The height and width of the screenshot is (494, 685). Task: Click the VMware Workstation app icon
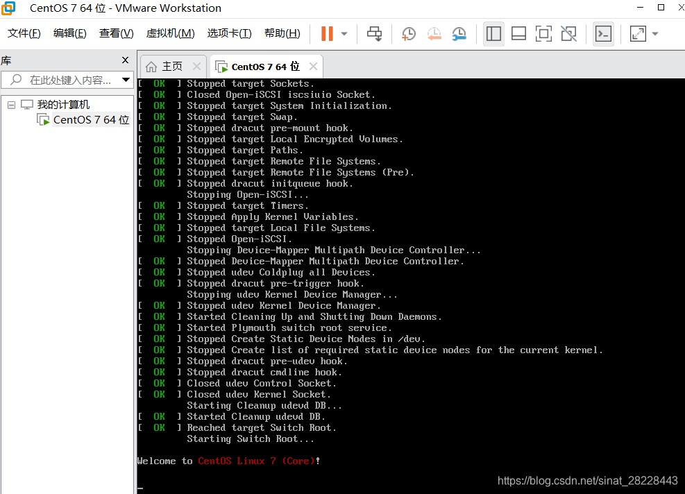coord(8,8)
